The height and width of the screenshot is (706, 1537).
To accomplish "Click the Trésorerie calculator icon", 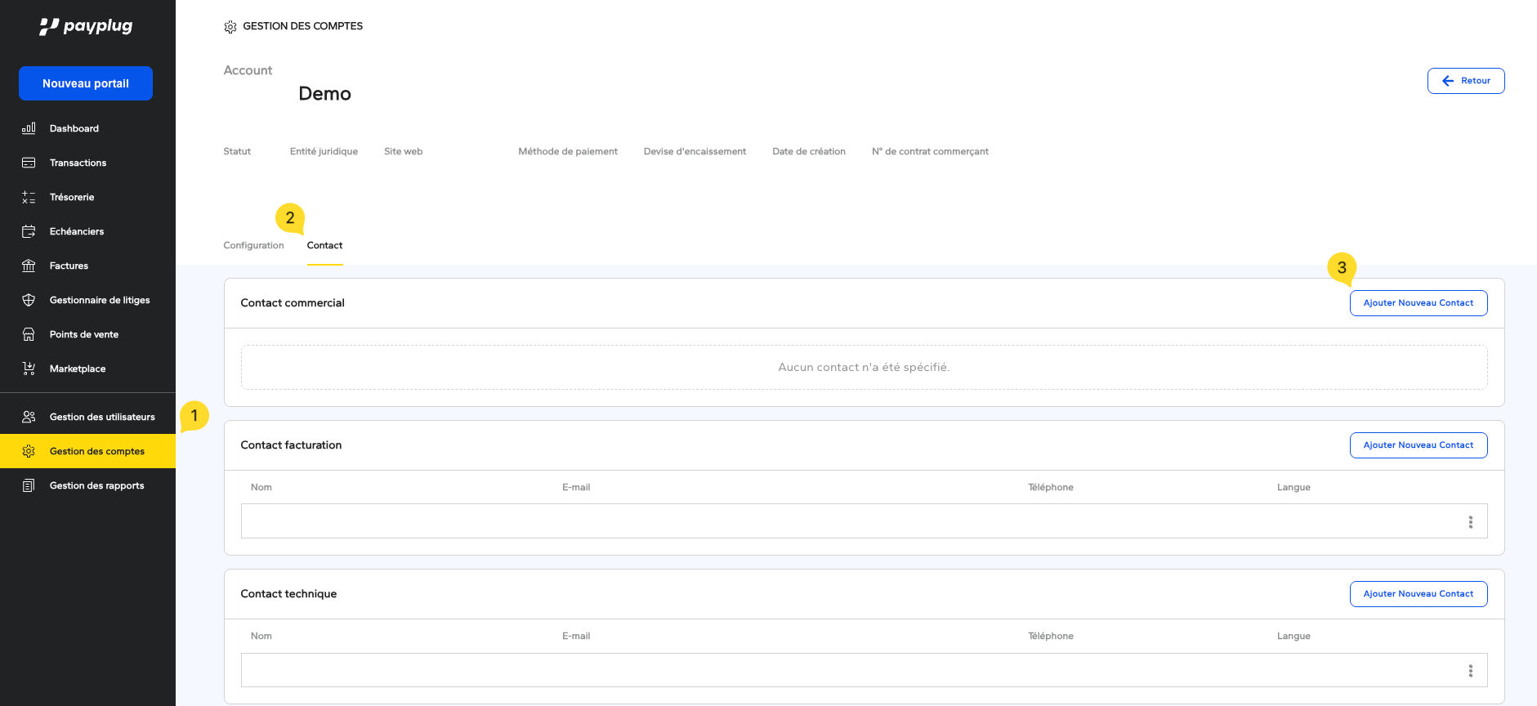I will (29, 197).
